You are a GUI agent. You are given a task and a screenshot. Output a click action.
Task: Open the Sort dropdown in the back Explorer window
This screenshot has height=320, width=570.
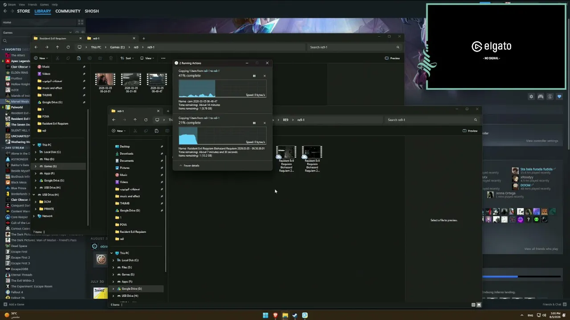[127, 58]
